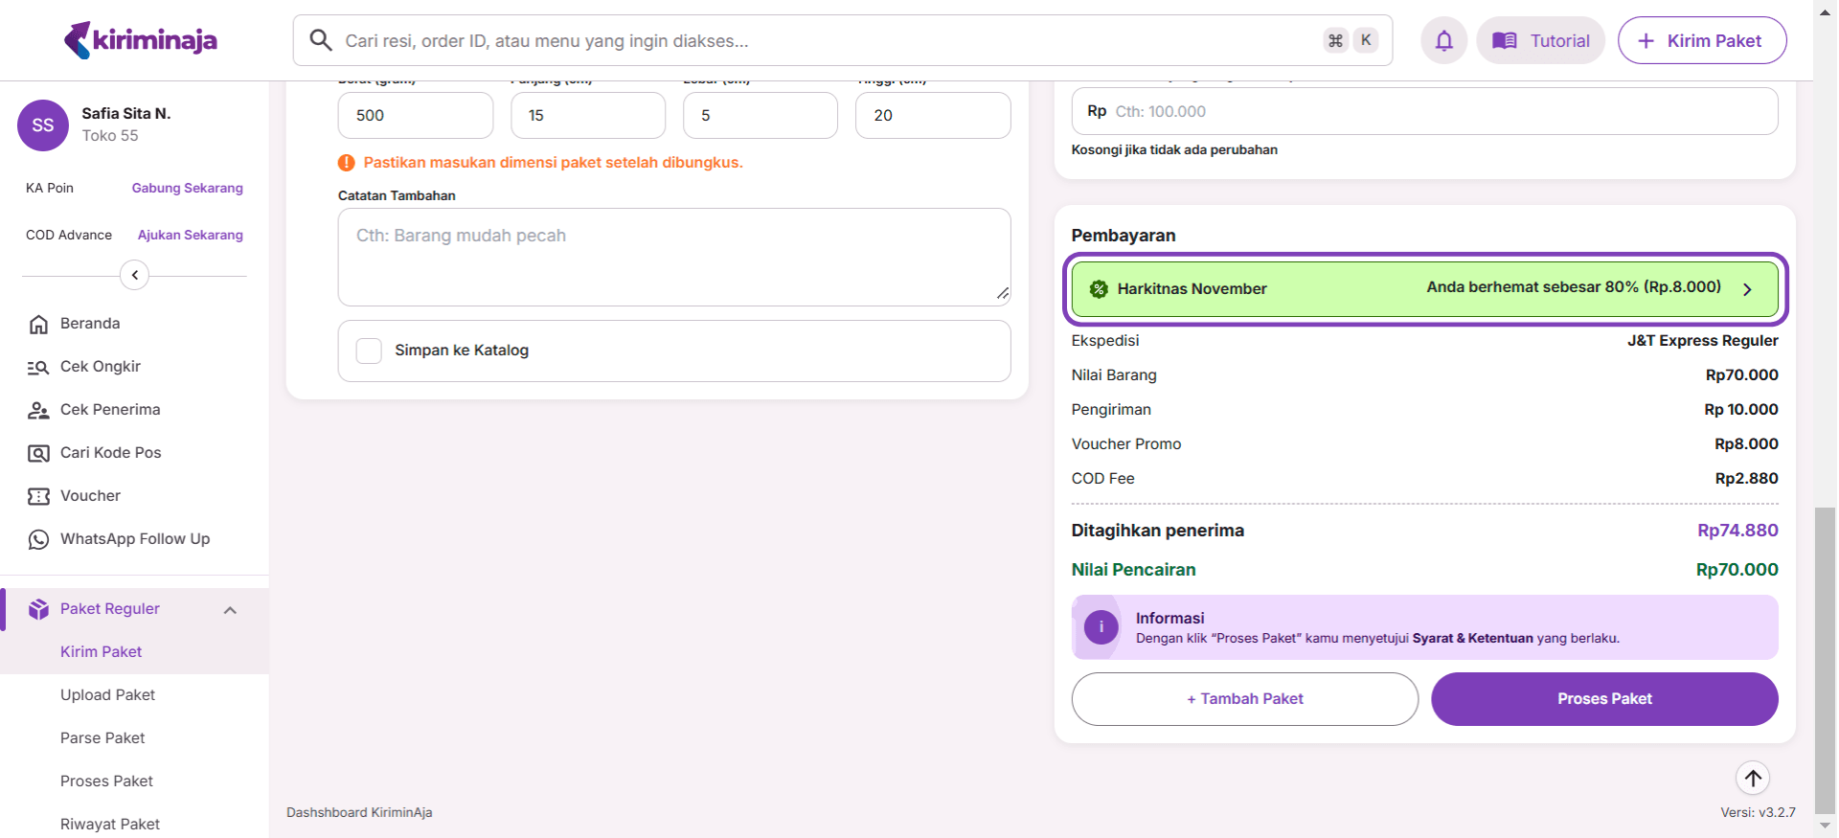The width and height of the screenshot is (1839, 838).
Task: Open WhatsApp Follow Up icon
Action: [38, 540]
